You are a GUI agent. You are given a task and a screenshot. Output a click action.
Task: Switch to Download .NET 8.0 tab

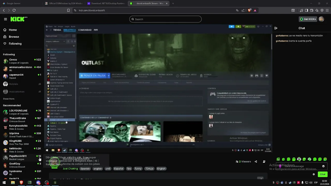[106, 3]
